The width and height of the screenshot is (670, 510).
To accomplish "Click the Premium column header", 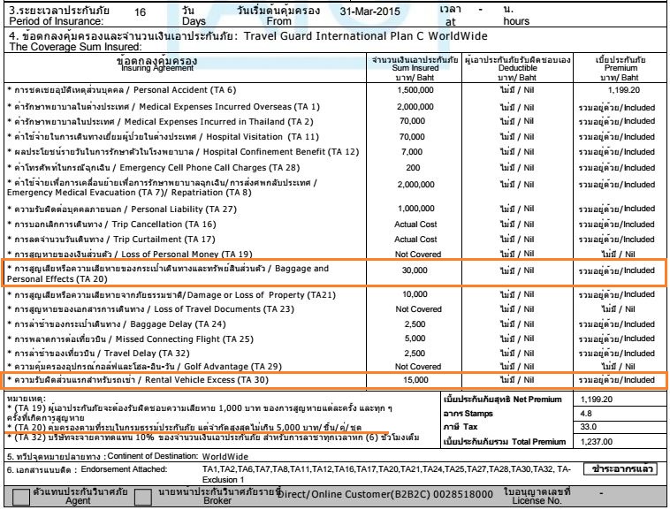I will tap(621, 68).
